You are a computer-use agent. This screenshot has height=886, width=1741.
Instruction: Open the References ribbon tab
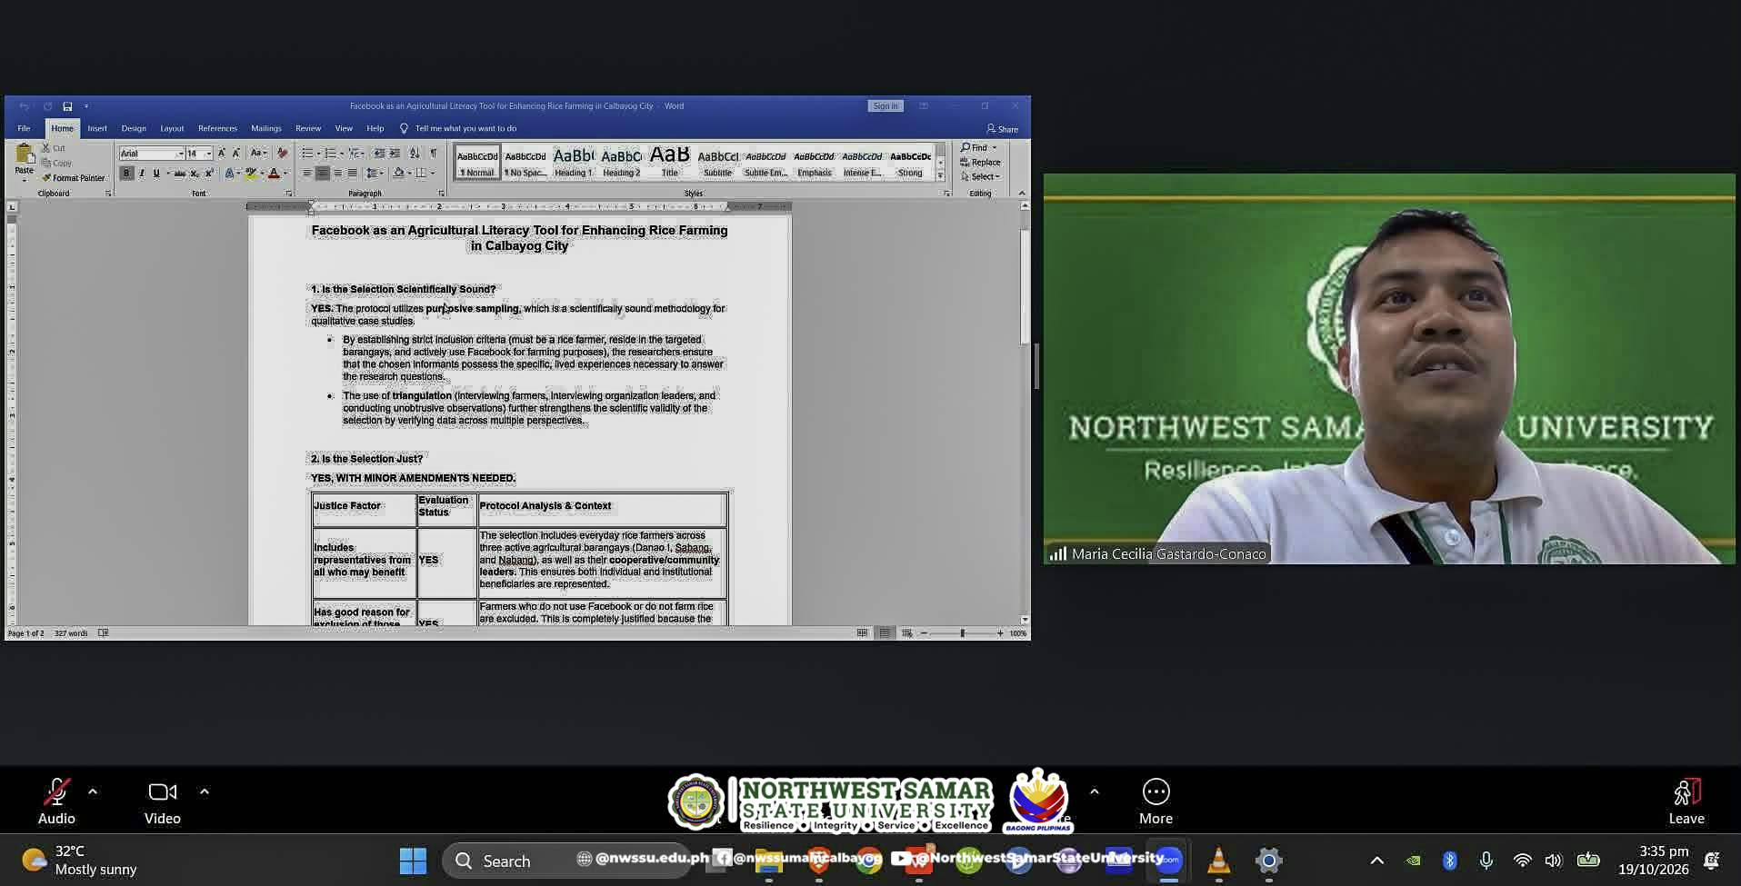point(217,129)
